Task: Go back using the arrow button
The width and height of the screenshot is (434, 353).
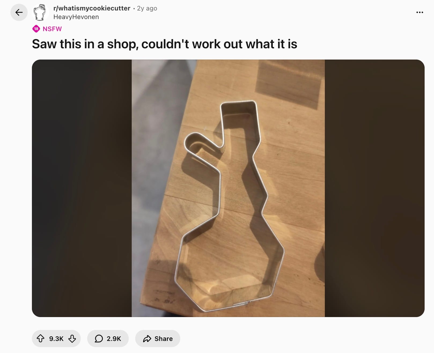Action: tap(19, 12)
